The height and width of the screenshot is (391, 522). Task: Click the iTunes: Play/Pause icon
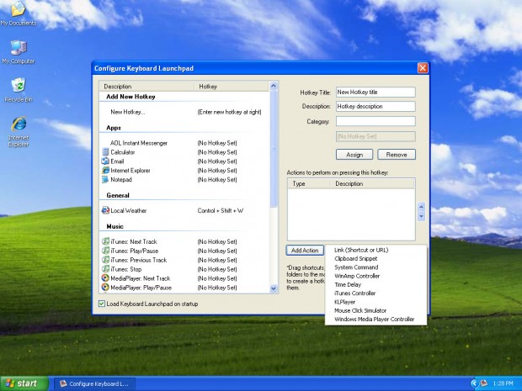(105, 251)
